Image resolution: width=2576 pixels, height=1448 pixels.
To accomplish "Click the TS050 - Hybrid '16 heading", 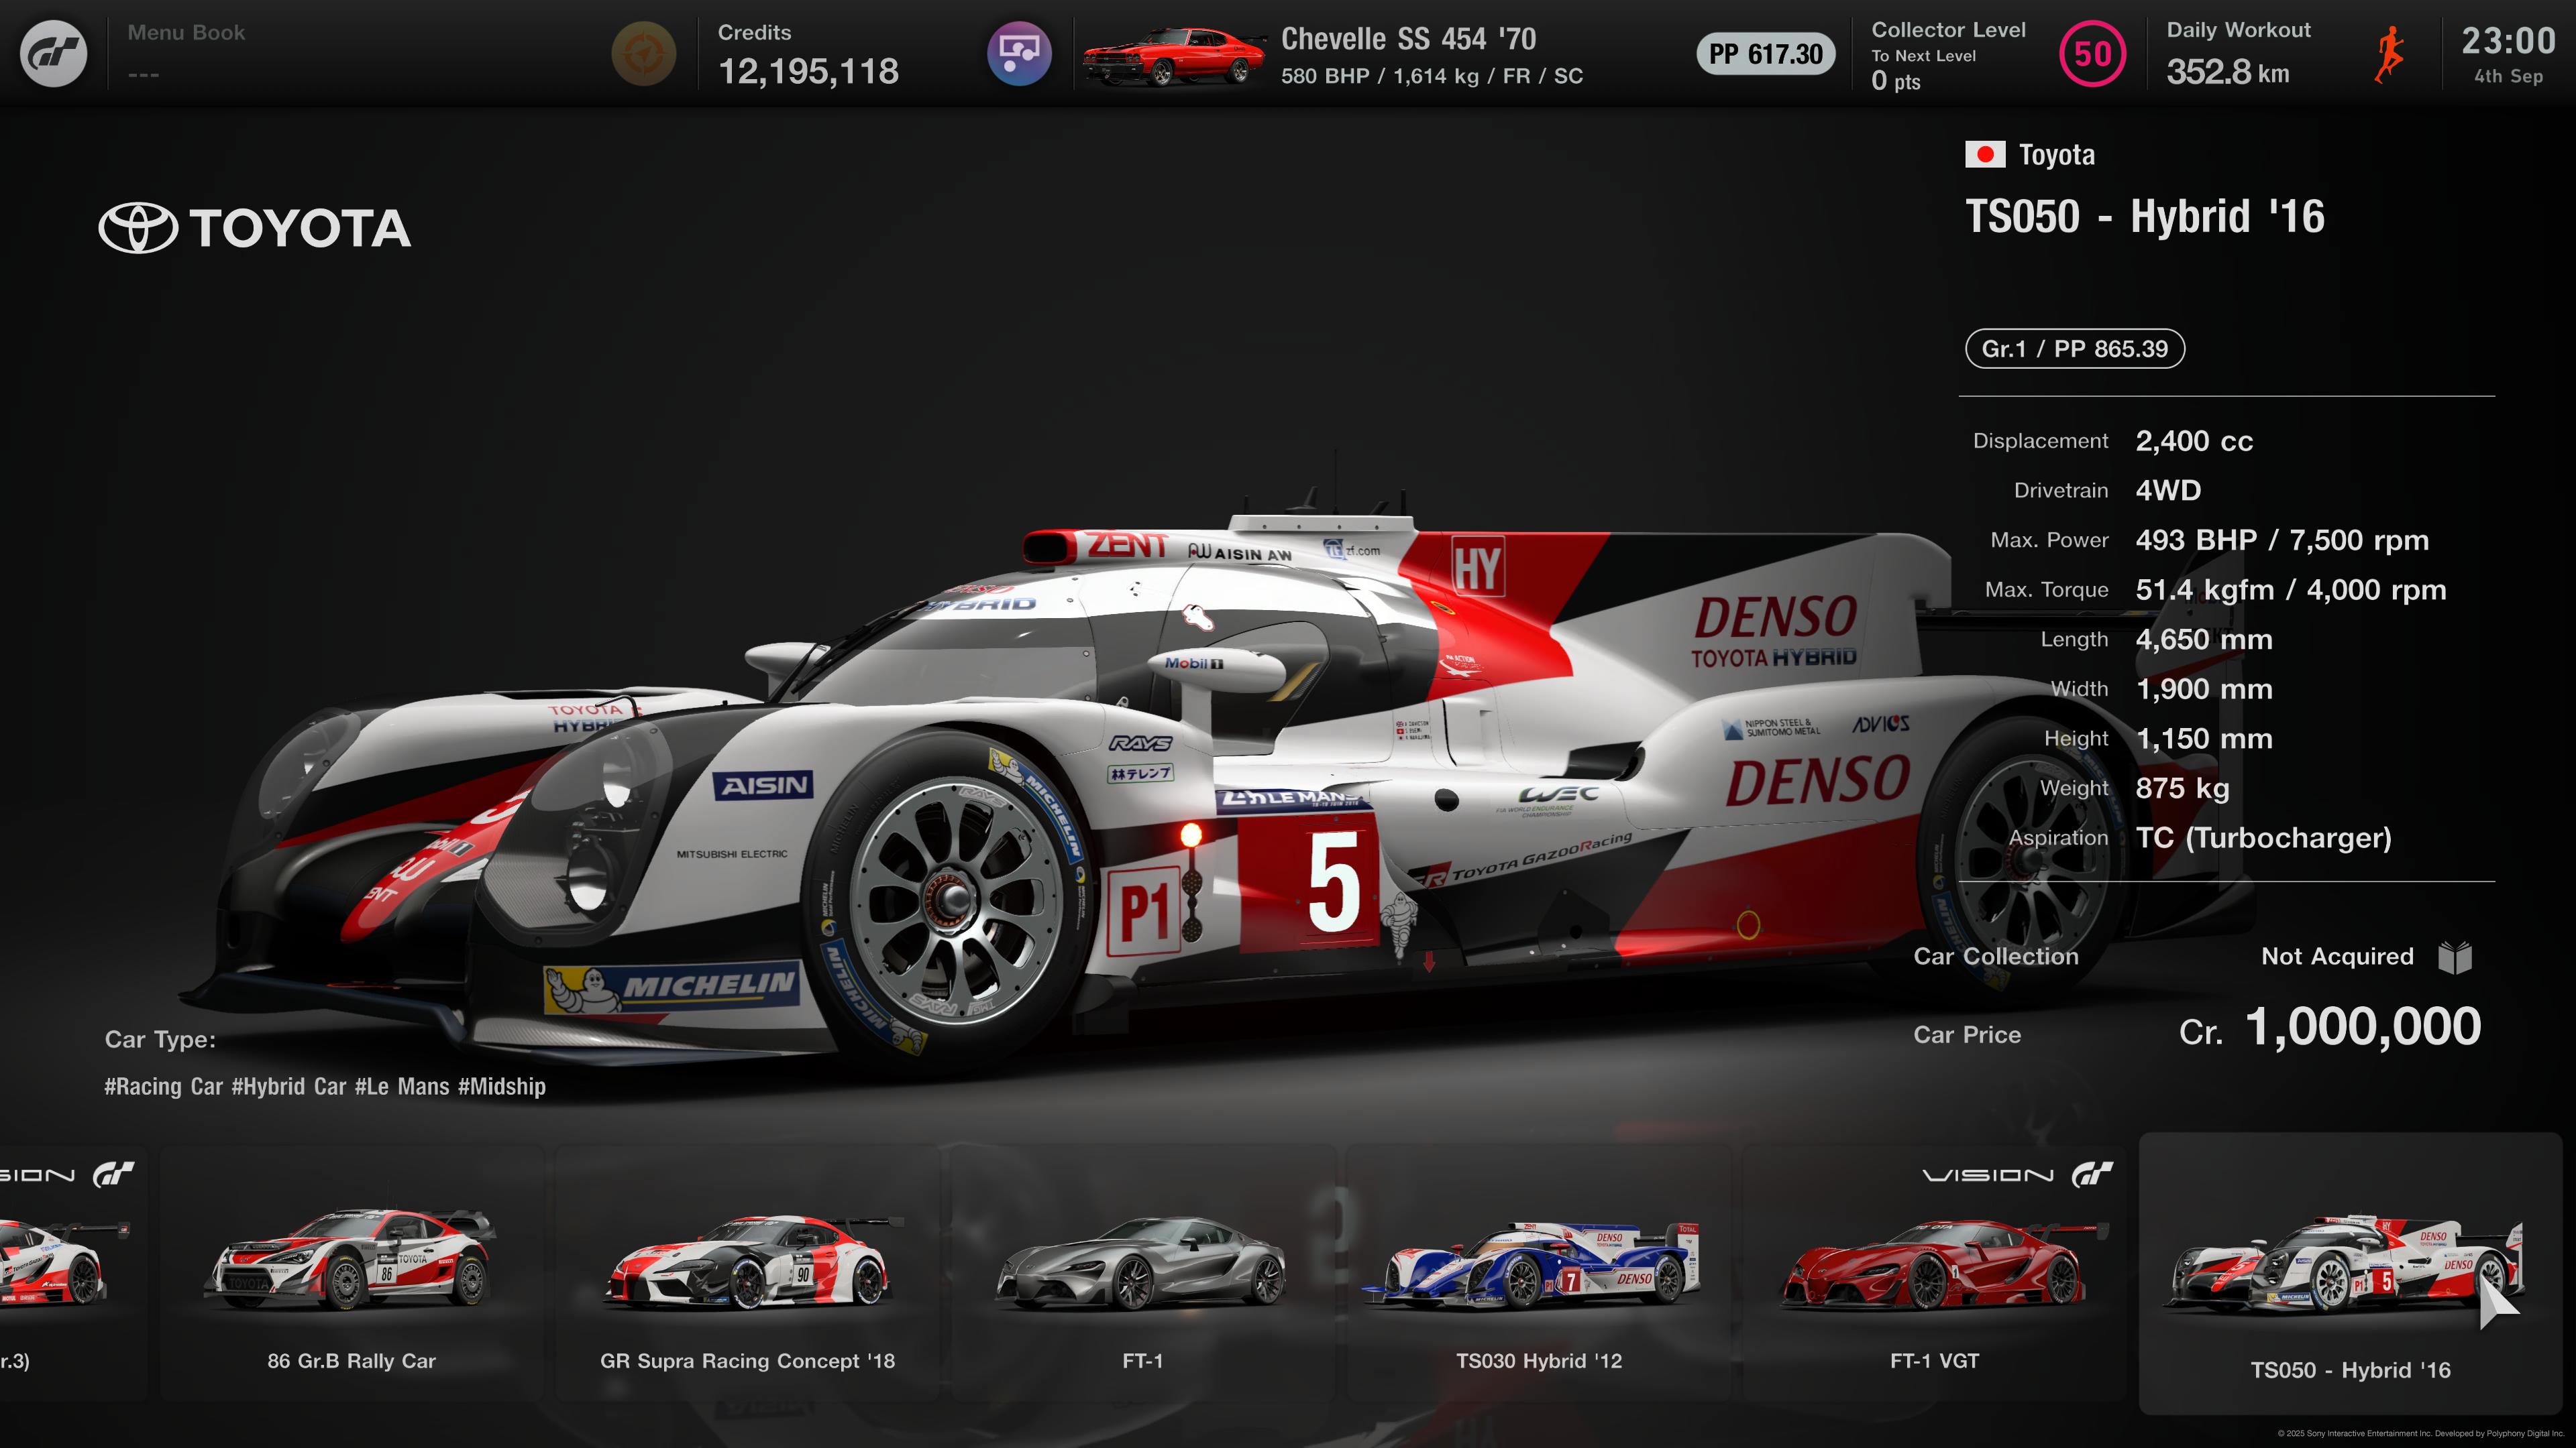I will point(2144,217).
